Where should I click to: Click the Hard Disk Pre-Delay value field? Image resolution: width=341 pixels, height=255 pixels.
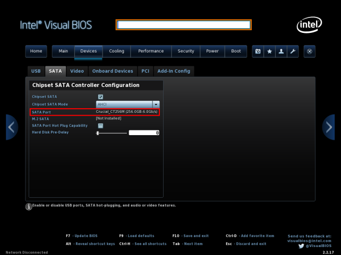point(144,133)
